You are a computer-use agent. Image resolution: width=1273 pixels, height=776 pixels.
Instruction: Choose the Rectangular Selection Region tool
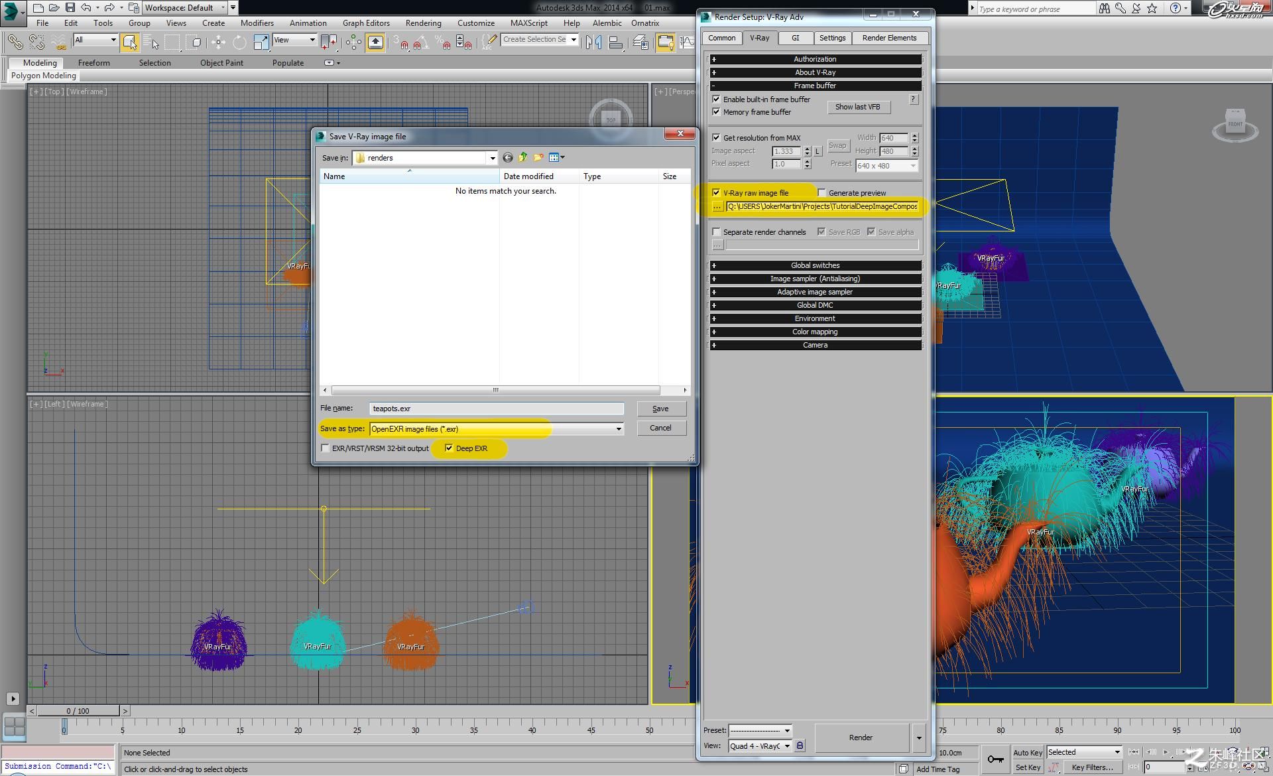click(172, 42)
